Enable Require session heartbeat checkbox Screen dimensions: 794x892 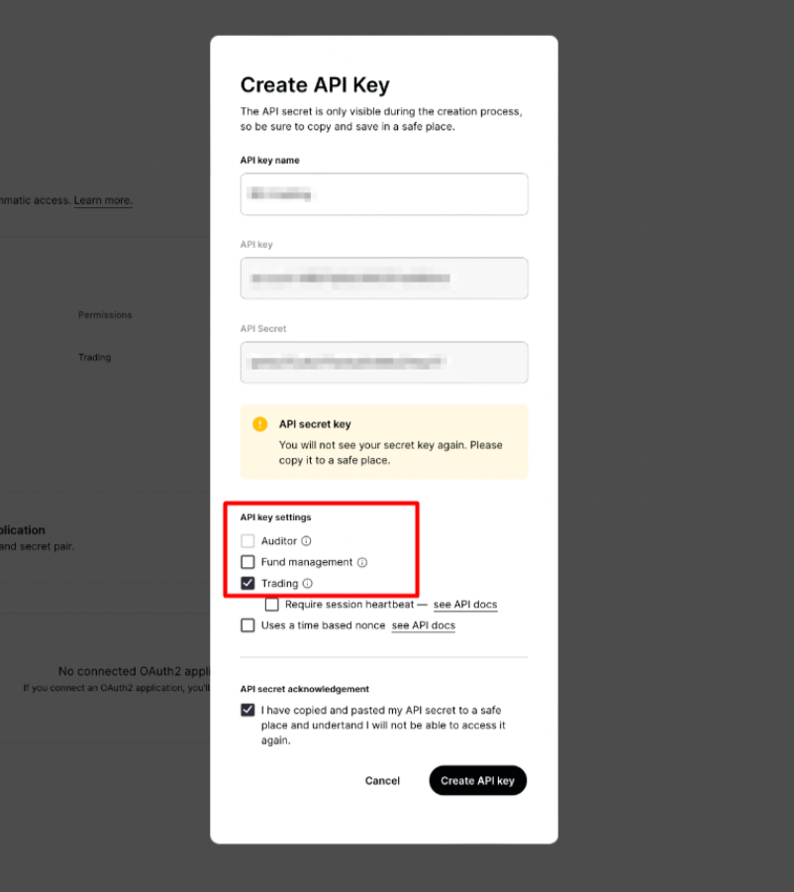(272, 605)
